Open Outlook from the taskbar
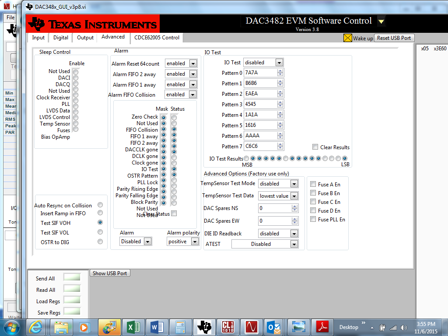Viewport: 448px width, 336px height. click(275, 327)
